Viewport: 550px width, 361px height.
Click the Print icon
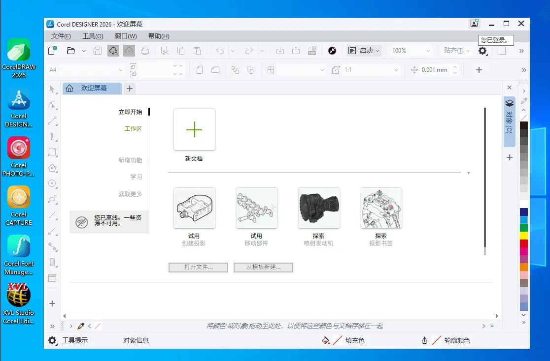(x=145, y=51)
